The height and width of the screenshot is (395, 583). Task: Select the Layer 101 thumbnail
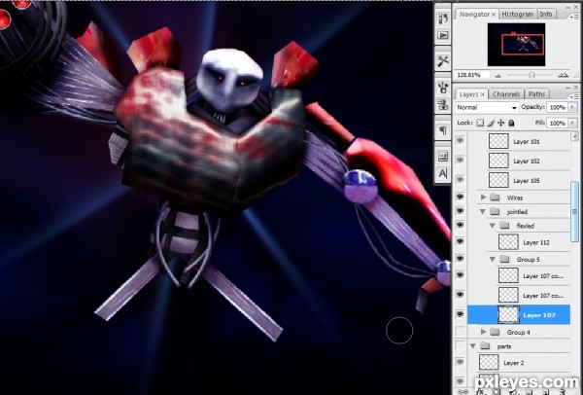click(x=498, y=141)
